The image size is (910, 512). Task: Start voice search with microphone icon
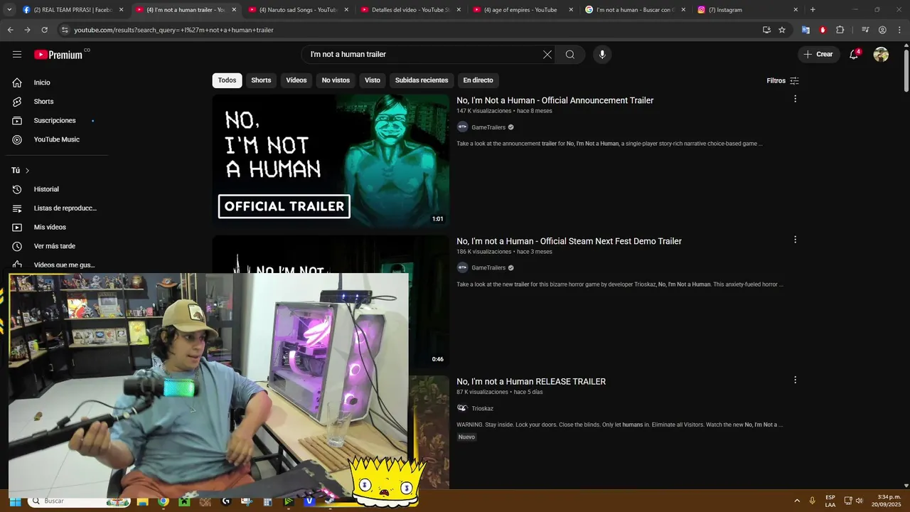pos(602,54)
